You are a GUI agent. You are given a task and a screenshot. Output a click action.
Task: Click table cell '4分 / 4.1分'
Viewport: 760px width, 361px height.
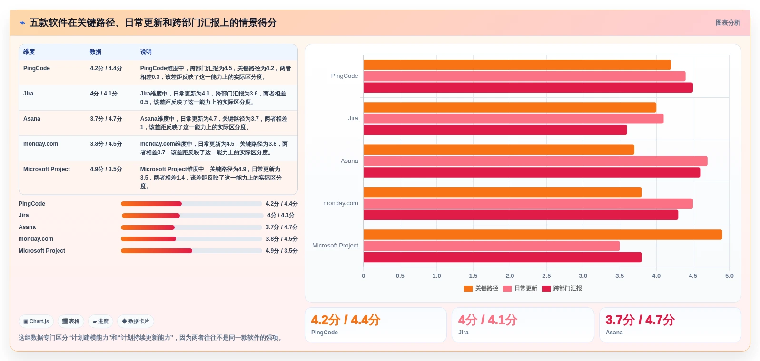pyautogui.click(x=104, y=94)
